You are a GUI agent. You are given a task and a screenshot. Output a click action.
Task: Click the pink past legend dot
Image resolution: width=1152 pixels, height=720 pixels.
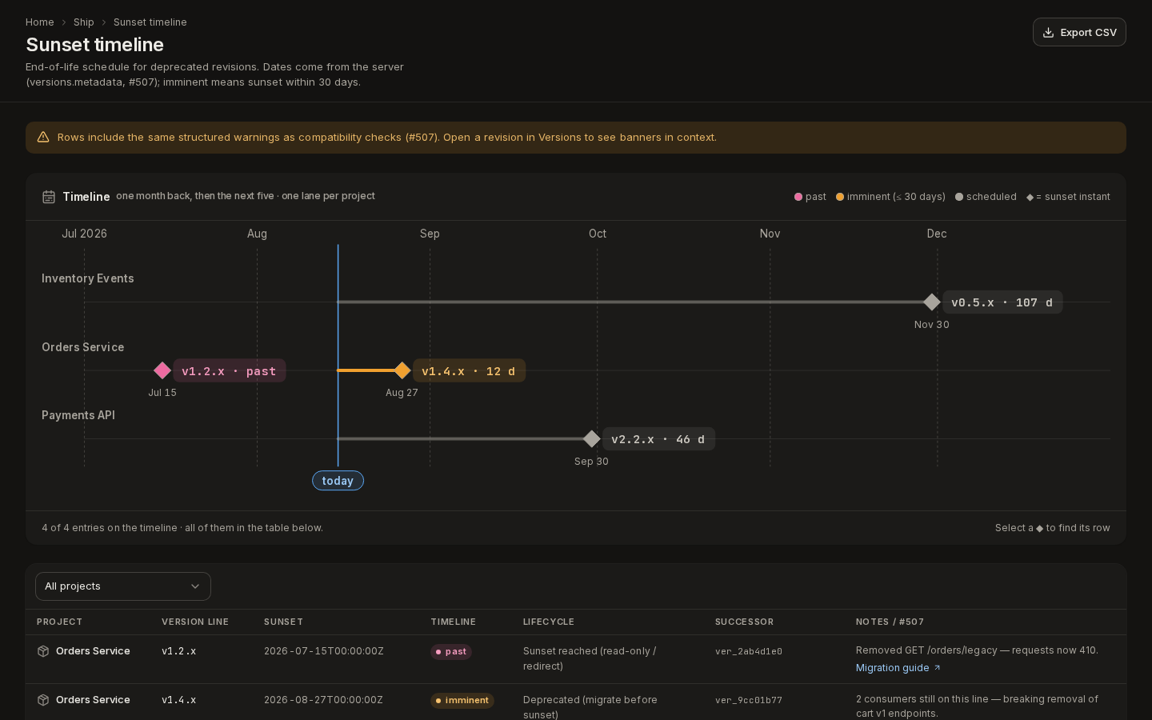coord(798,197)
